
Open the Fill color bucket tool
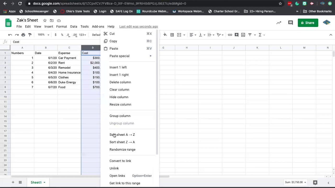pyautogui.click(x=165, y=35)
